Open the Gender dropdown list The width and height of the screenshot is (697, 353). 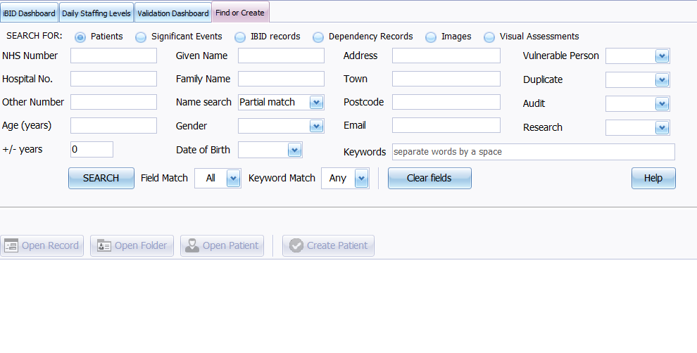click(x=316, y=127)
